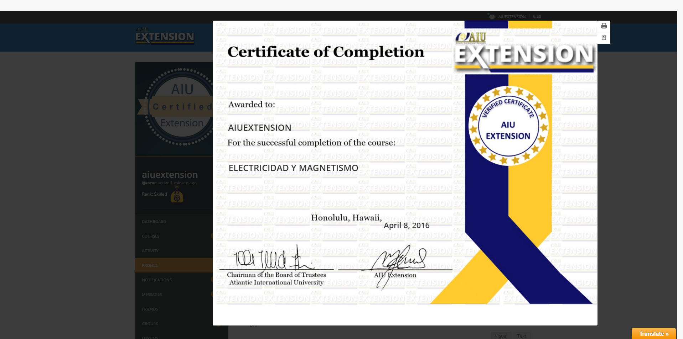
Task: Click the Extension logo on the certificate
Action: click(524, 52)
